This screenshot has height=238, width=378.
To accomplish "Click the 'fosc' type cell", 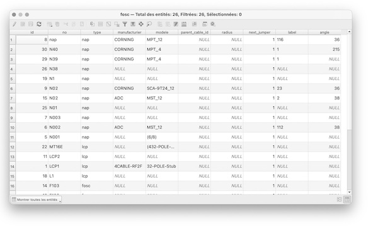I will click(x=97, y=186).
